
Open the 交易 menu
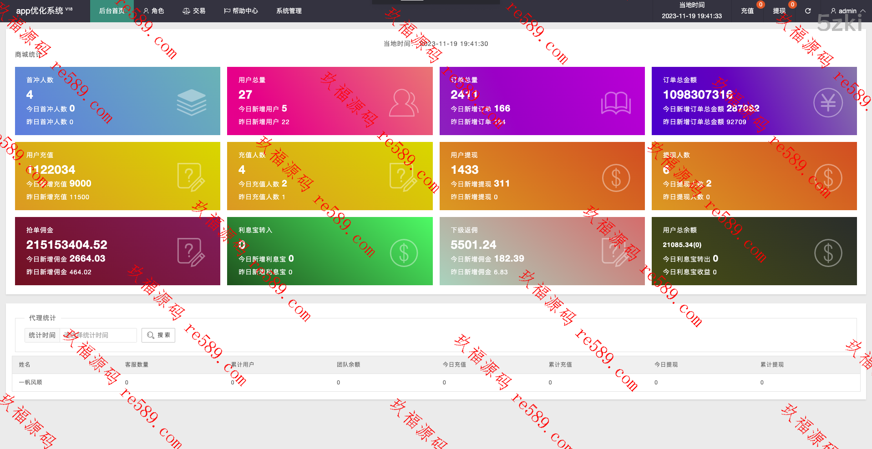[x=194, y=11]
